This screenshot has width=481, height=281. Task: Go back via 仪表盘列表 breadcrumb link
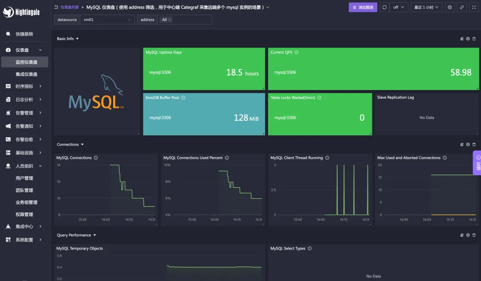tap(69, 7)
